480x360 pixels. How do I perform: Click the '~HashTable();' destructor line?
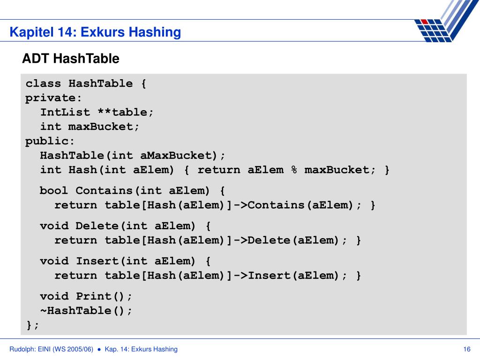[x=86, y=311]
